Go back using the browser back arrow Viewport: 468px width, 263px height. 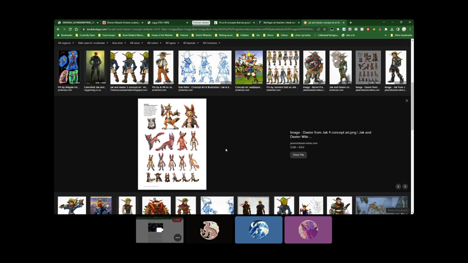click(58, 29)
